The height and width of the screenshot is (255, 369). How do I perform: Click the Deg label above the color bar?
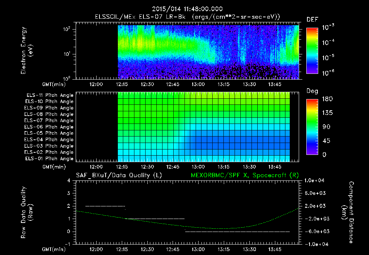312,91
